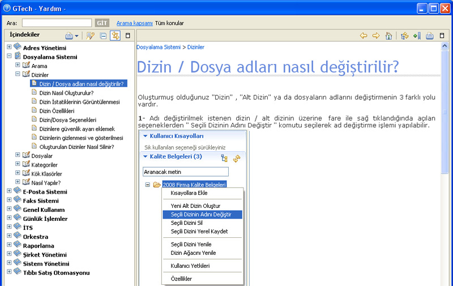Open the Print topics dropdown arrow
The image size is (453, 286).
pos(76,36)
